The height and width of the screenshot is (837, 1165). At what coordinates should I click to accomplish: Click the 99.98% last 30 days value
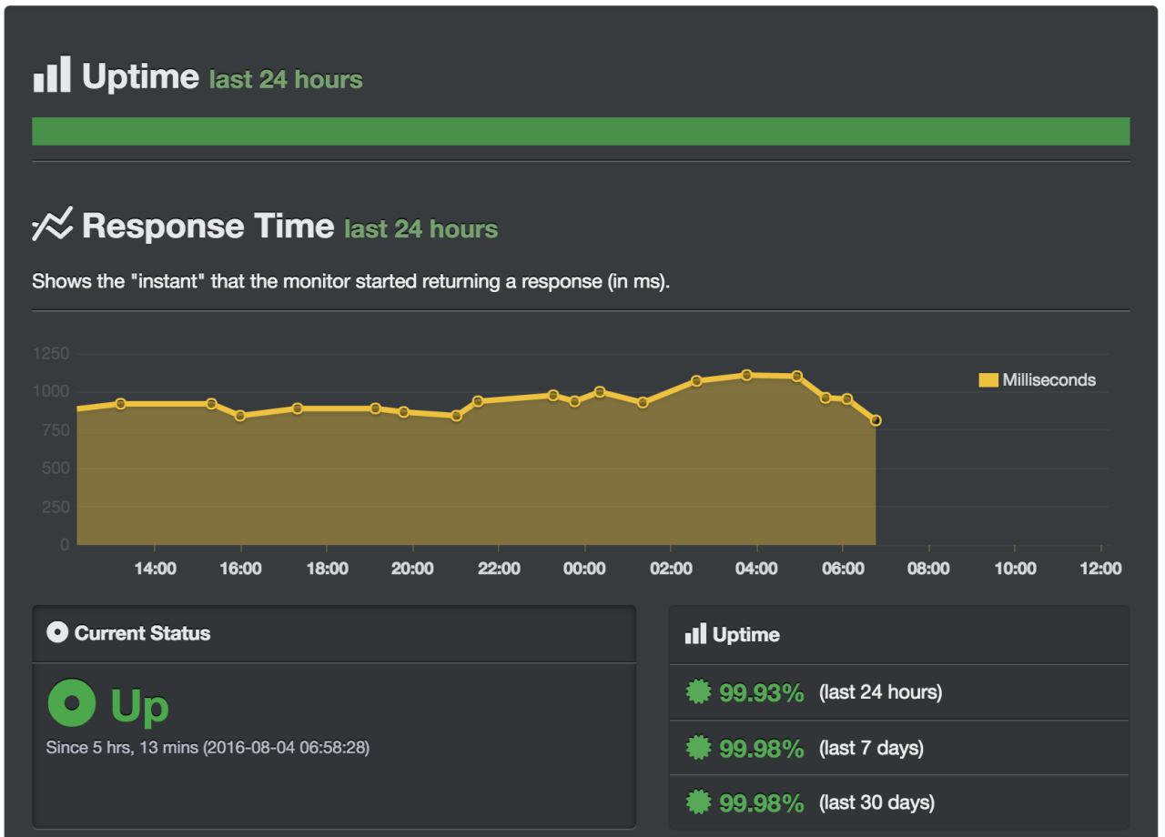[x=761, y=803]
